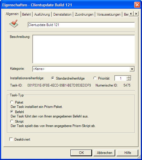The height and width of the screenshot is (160, 142).
Task: Confirm with the OK button
Action: coord(81,153)
